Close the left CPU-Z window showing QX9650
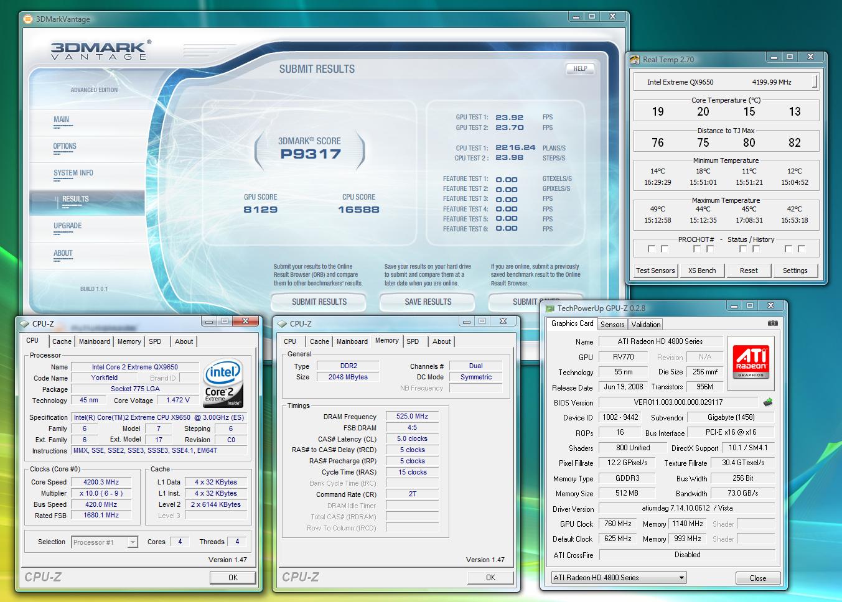This screenshot has width=842, height=602. pyautogui.click(x=246, y=321)
